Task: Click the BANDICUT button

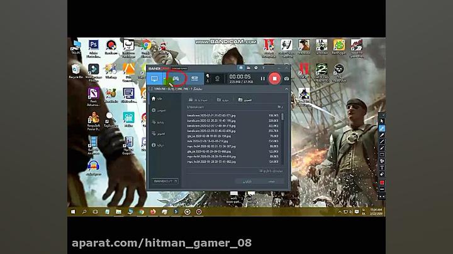Action: coord(165,181)
